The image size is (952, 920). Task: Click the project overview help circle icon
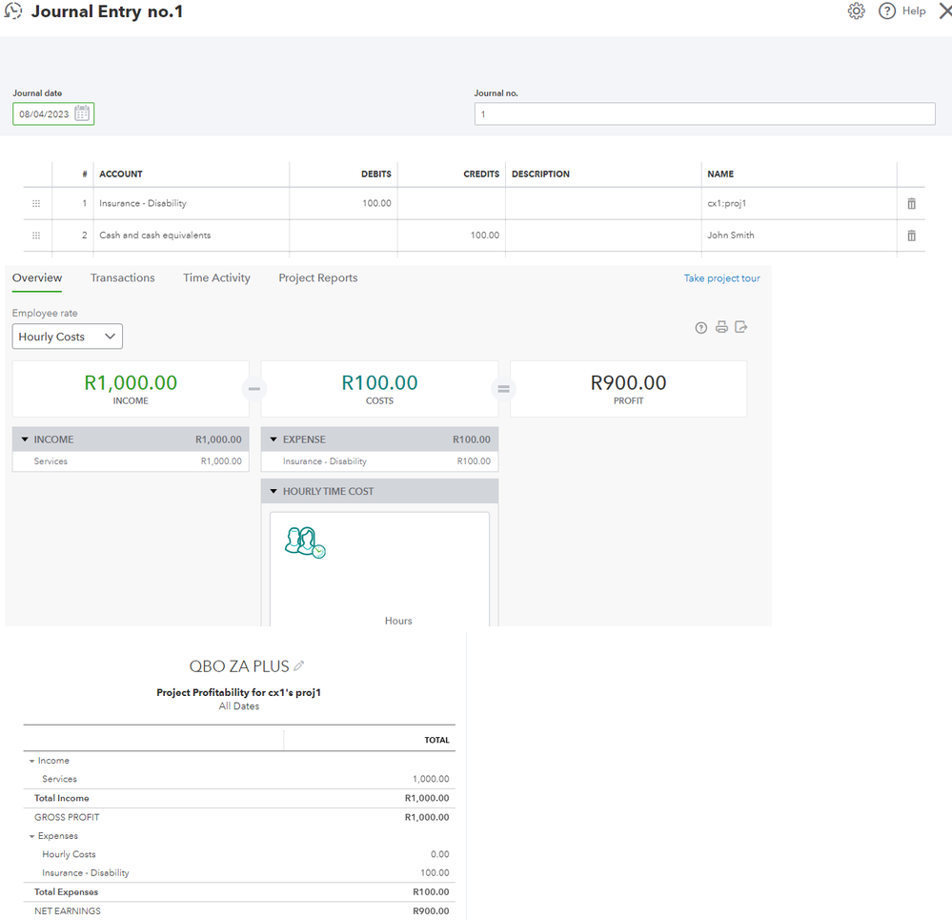point(701,327)
